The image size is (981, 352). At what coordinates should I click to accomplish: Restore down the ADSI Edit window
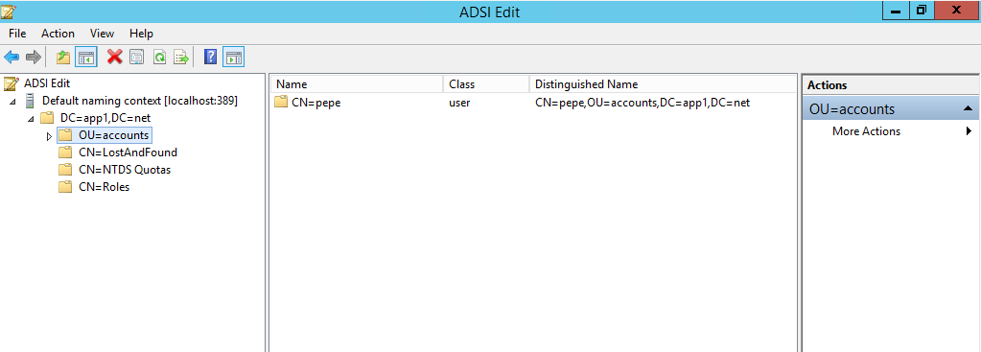click(x=921, y=11)
